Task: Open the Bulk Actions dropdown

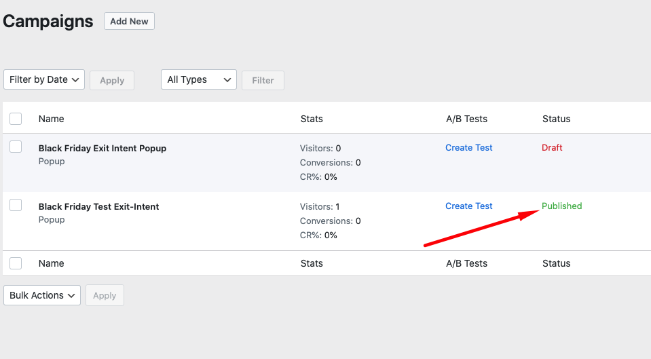Action: 42,295
